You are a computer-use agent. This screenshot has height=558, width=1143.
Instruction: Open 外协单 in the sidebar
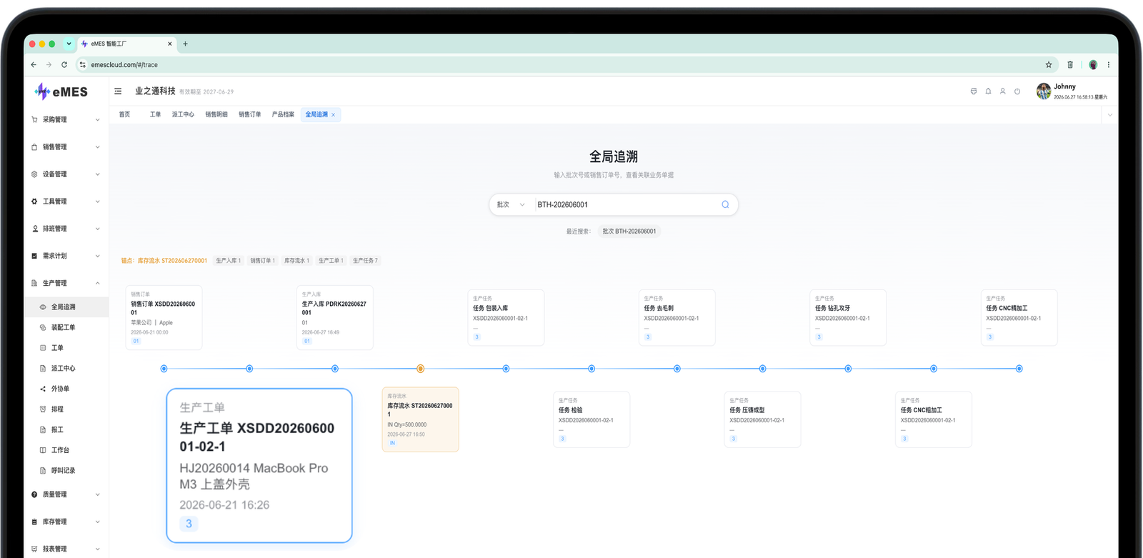point(66,389)
